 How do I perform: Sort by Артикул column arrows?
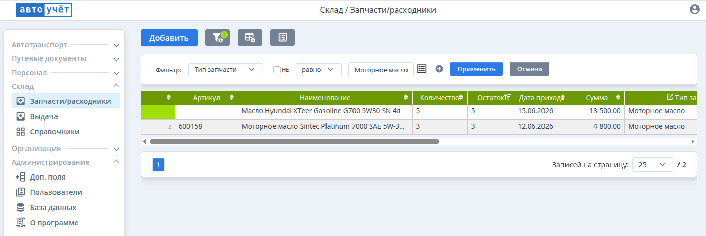click(232, 98)
